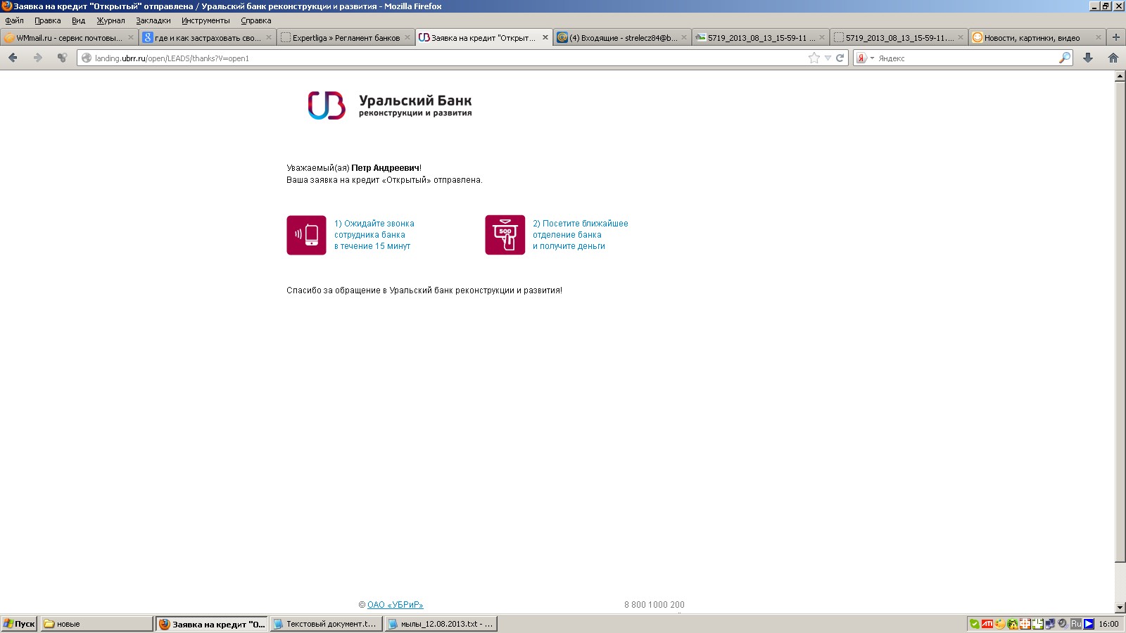Screen dimensions: 1126x633
Task: Click the vertical scrollbar down arrow
Action: 1120,608
